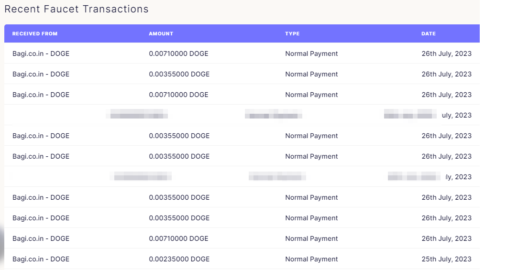This screenshot has width=518, height=270.
Task: Click the RECEIVED FROM column header
Action: tap(35, 34)
